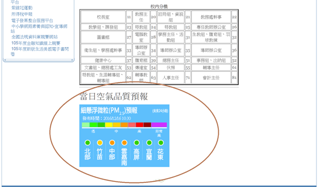Open 105年度新版生活美感電子書問卷 link

tap(39, 51)
